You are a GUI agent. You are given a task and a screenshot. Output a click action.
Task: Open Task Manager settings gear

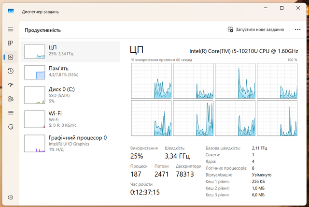(x=11, y=197)
